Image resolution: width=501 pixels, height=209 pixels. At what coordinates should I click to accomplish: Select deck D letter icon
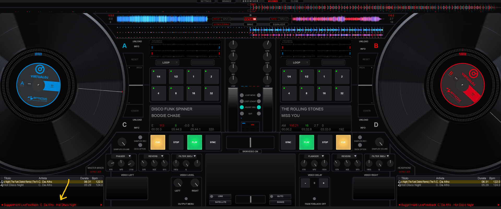(x=376, y=125)
